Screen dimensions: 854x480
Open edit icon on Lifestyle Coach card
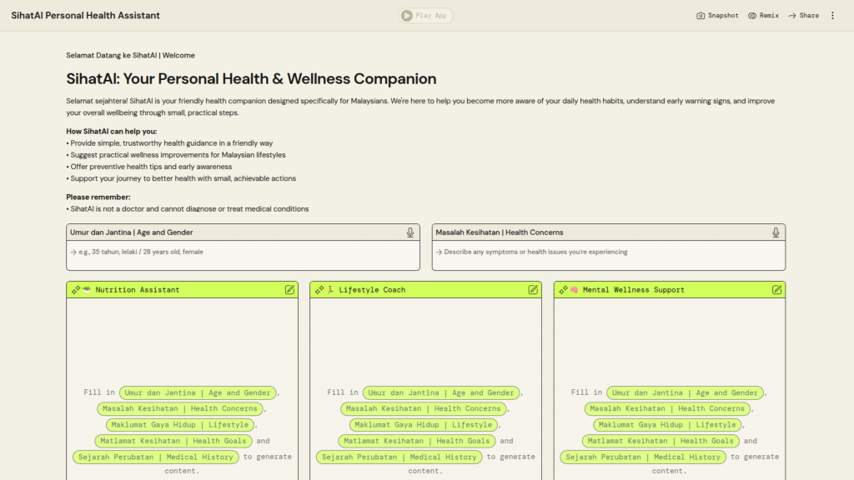tap(533, 290)
